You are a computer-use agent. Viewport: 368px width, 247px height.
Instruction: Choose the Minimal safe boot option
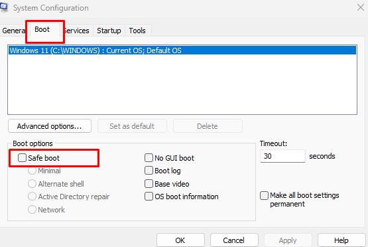(x=32, y=171)
